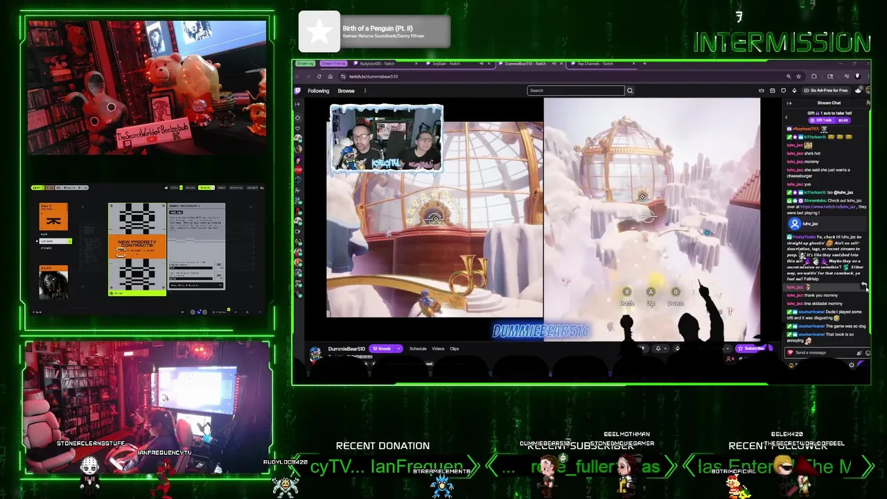
Task: Click the browser address bar URL
Action: pos(374,76)
